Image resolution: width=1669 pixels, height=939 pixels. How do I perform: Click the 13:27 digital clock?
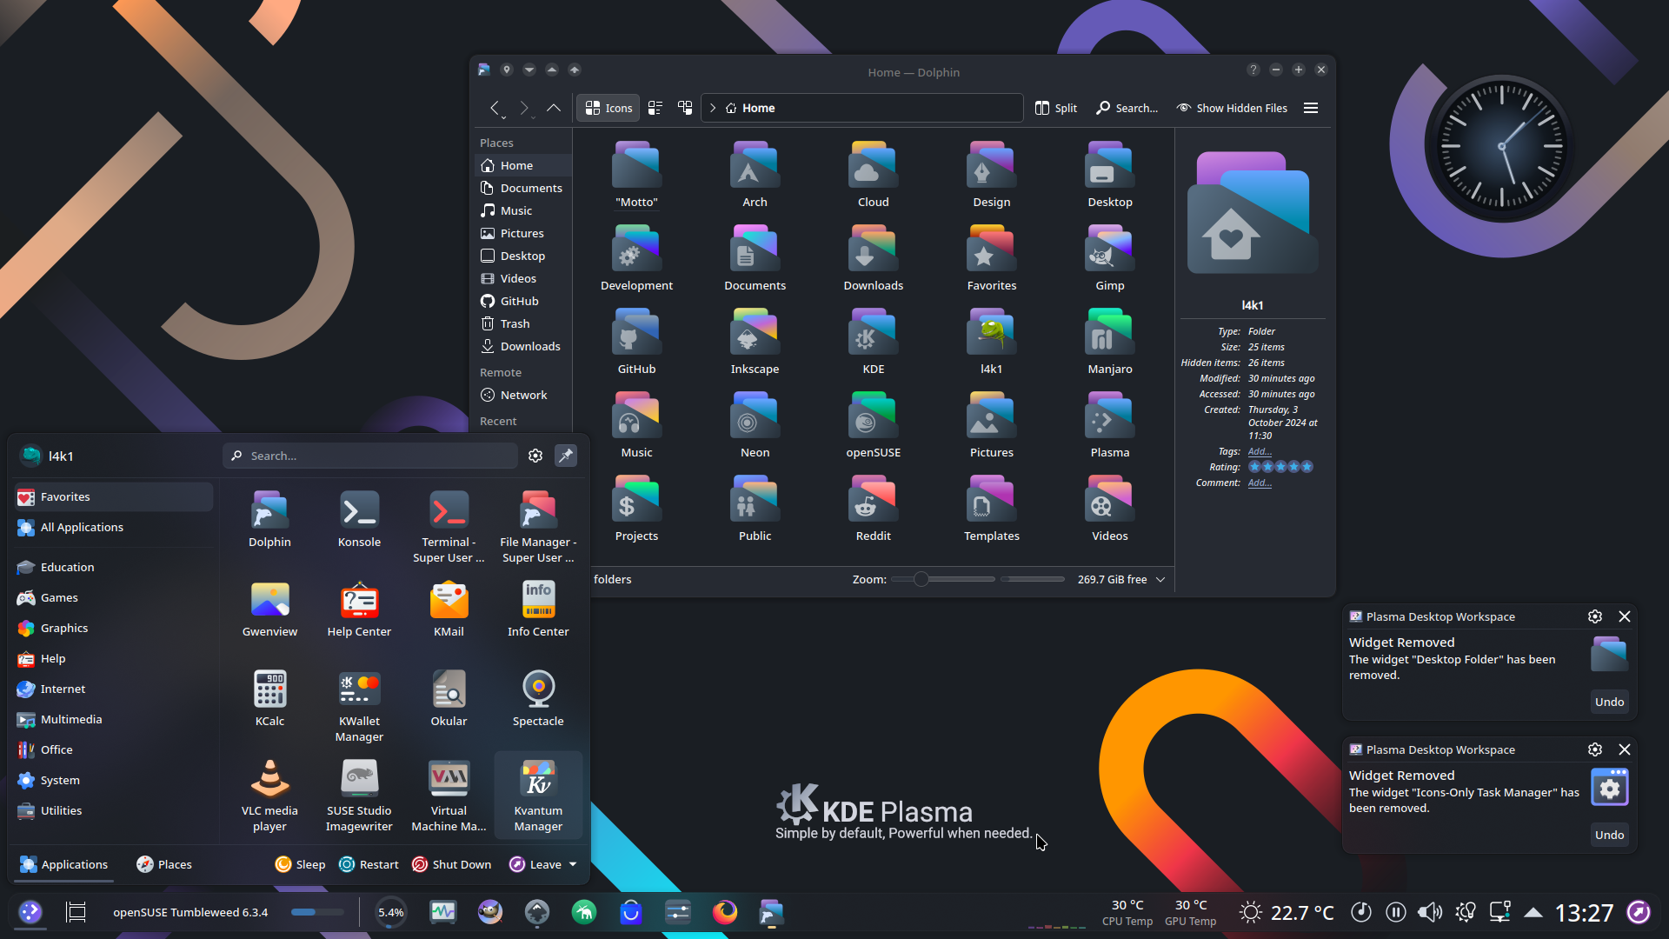tap(1584, 912)
